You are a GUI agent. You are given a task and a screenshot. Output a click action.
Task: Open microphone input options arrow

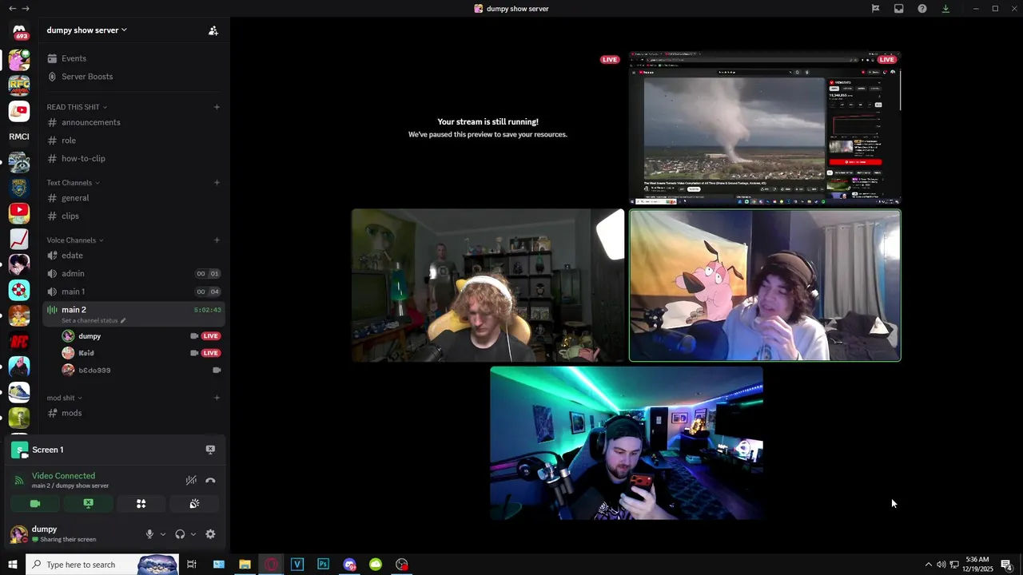[x=163, y=534]
